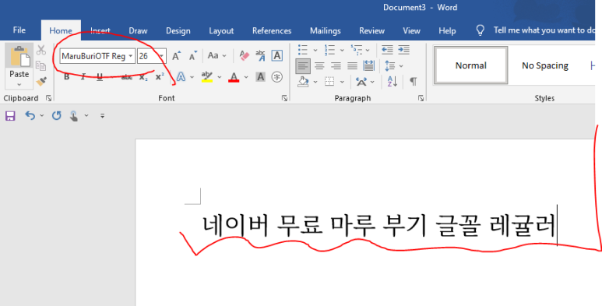This screenshot has width=602, height=306.
Task: Click the Copy icon
Action: click(40, 65)
